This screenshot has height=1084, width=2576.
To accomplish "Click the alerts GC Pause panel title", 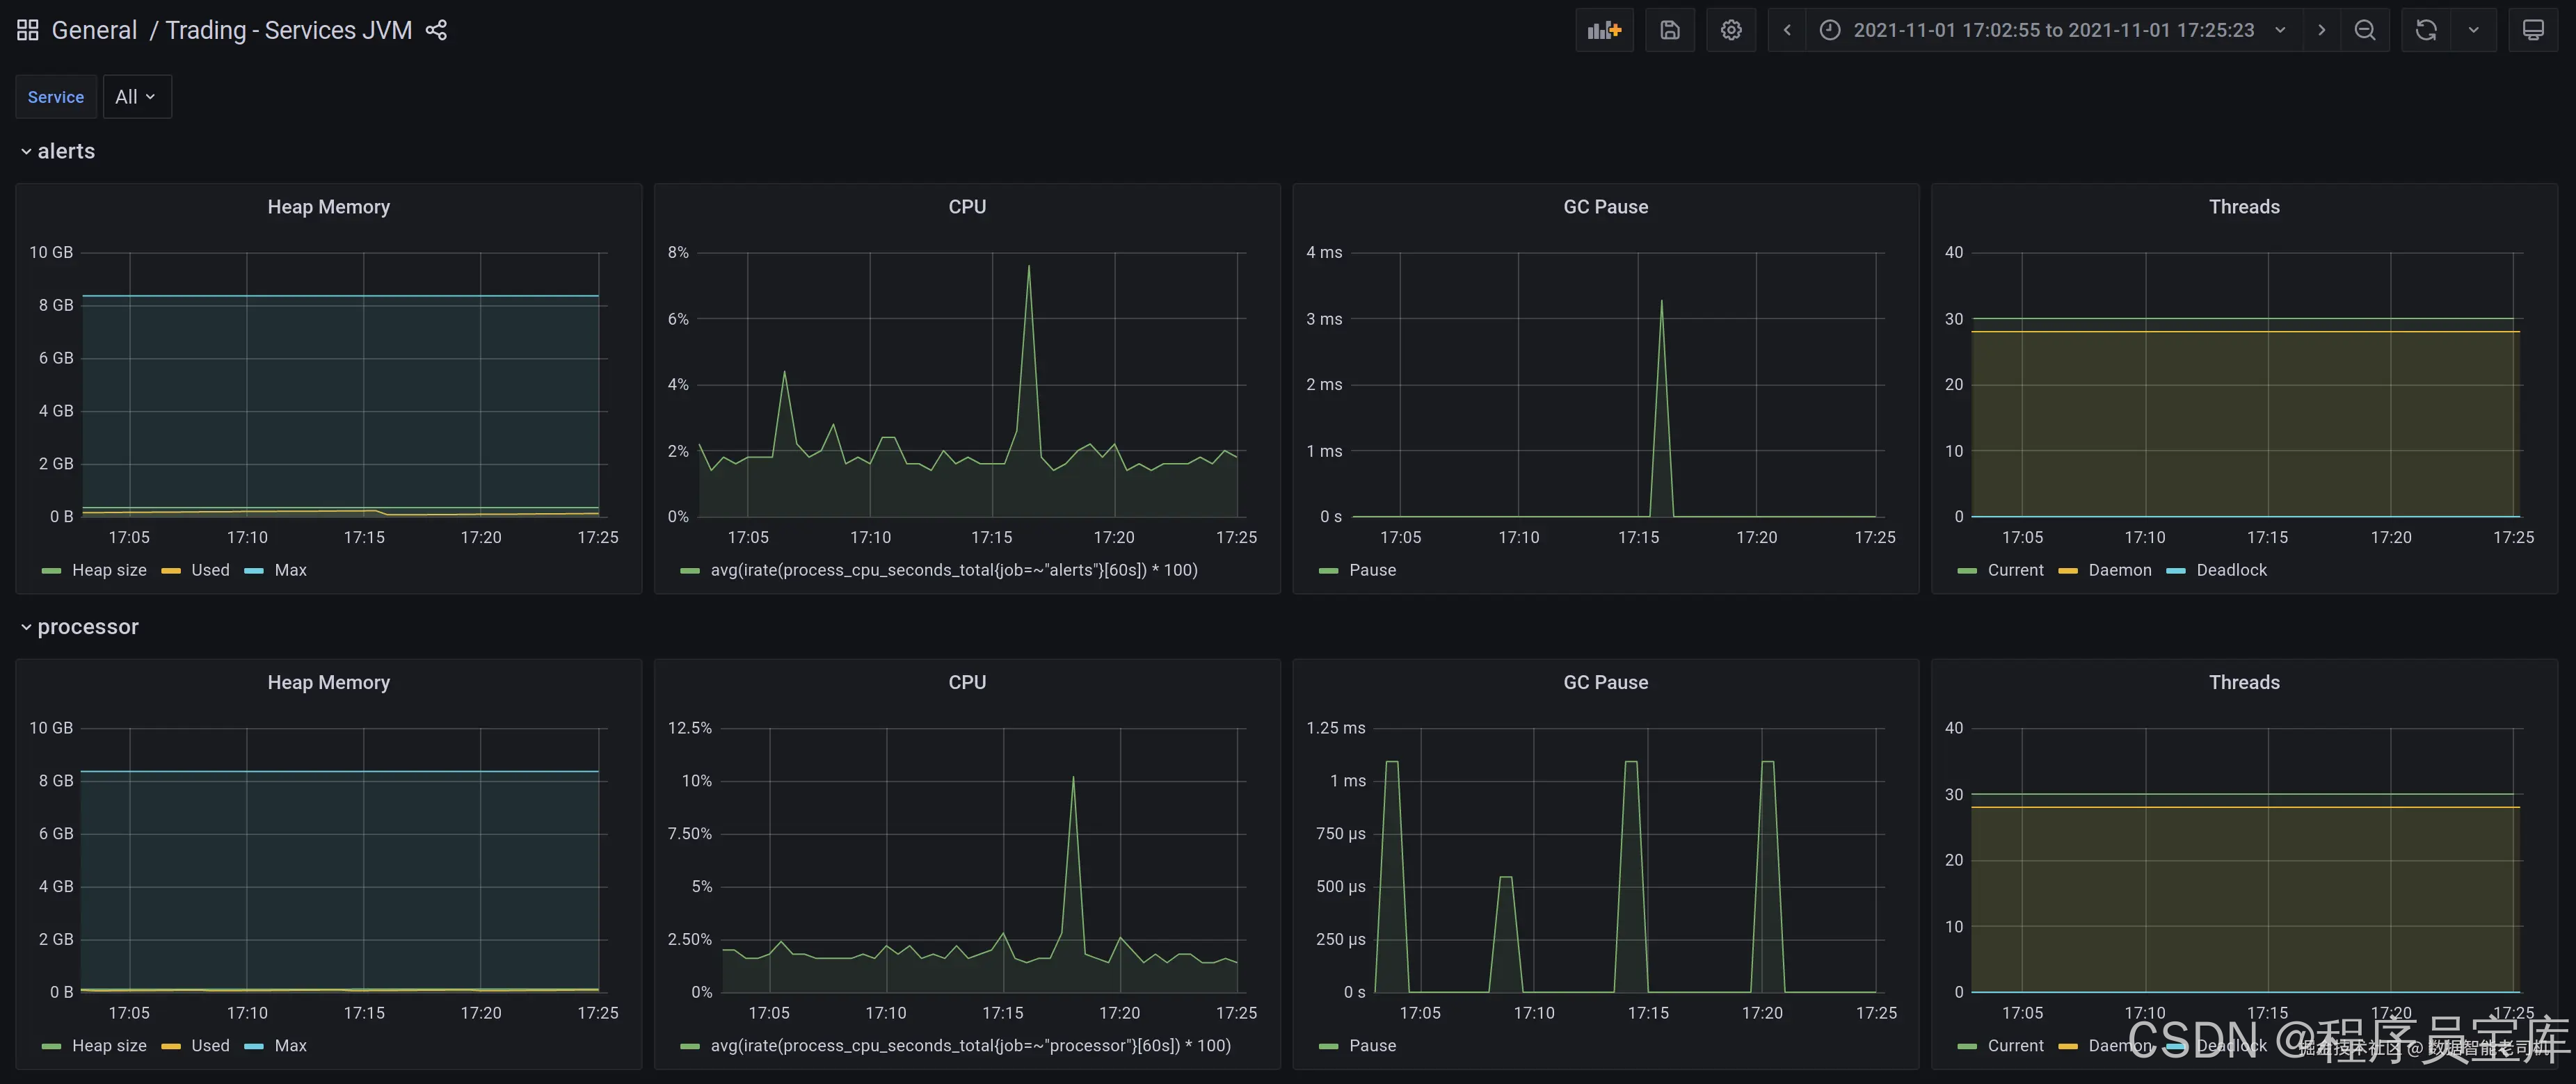I will point(1605,207).
